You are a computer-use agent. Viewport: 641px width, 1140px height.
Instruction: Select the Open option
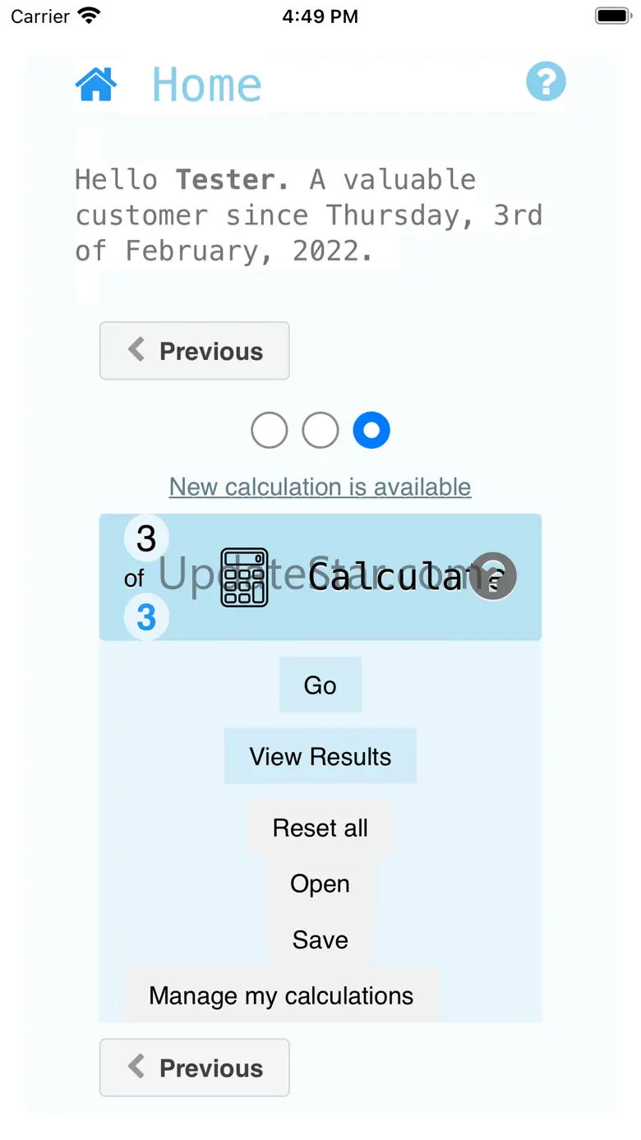pos(320,884)
